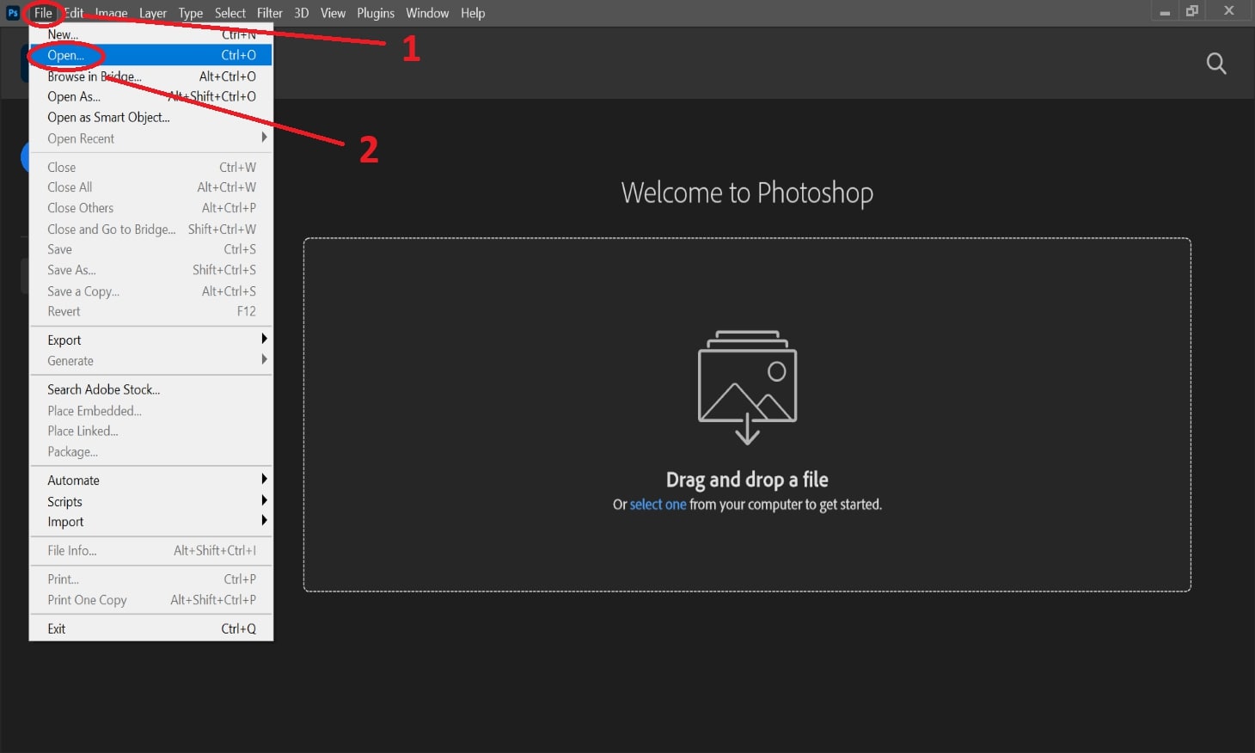Choose Print One Copy entry
The width and height of the screenshot is (1255, 753).
[x=151, y=600]
